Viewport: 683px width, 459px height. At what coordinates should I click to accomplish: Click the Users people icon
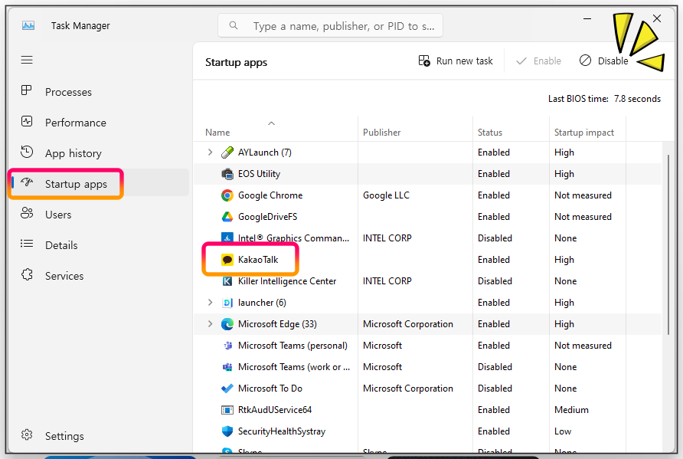(27, 213)
